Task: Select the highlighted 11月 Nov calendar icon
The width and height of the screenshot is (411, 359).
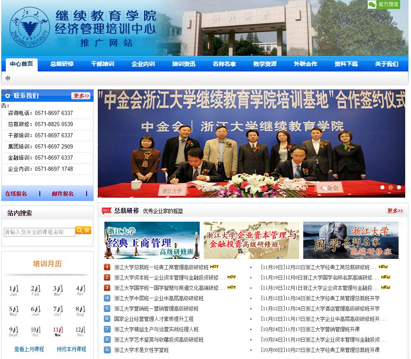Action: [58, 332]
